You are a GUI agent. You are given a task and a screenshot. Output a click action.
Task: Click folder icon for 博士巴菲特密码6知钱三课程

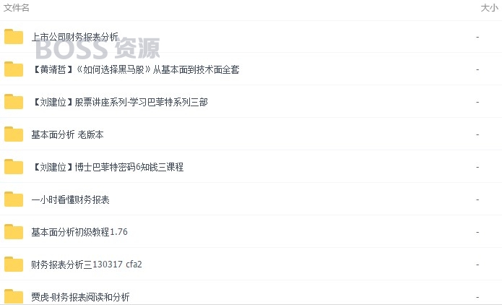(x=14, y=167)
